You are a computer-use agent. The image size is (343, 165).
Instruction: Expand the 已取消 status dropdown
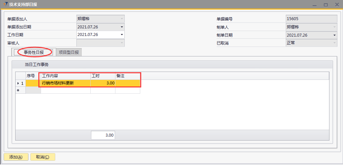(x=334, y=43)
